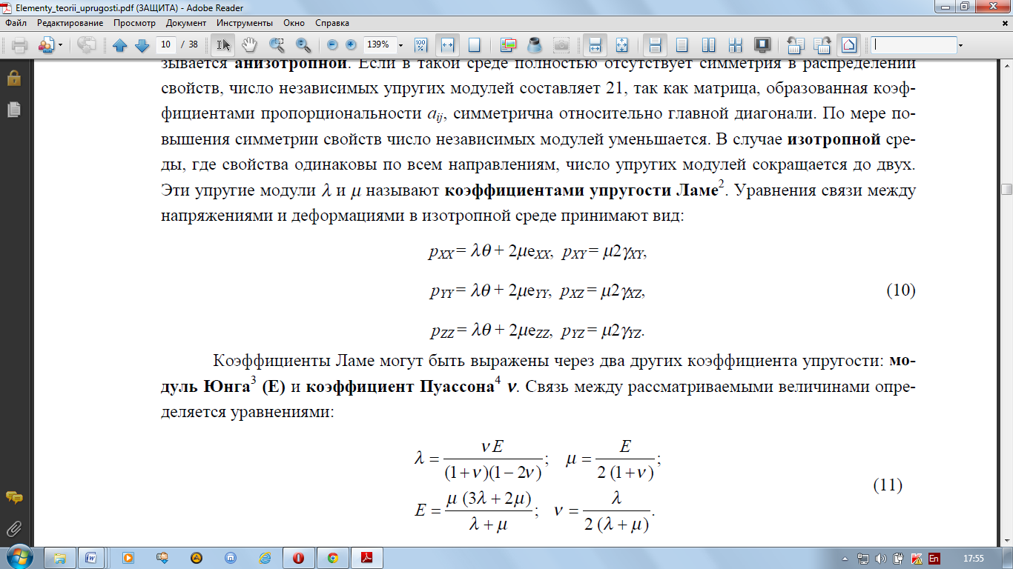This screenshot has width=1013, height=569.
Task: Select Fit Page view icon
Action: 475,44
